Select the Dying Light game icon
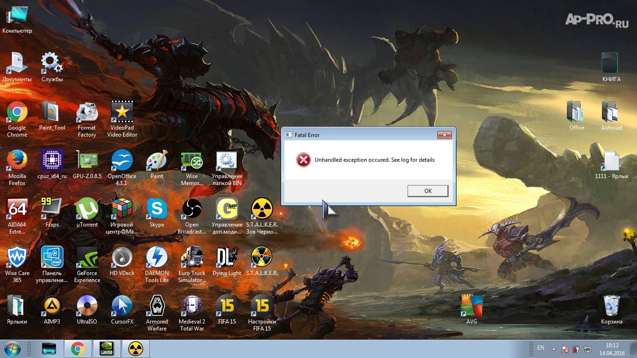The image size is (637, 358). click(x=227, y=262)
